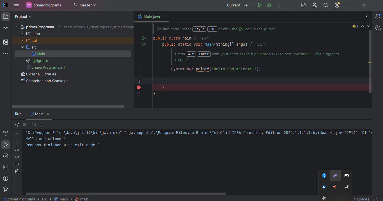Screen dimensions: 383x201
Task: Click the green Run button in toolbar
Action: 260,5
